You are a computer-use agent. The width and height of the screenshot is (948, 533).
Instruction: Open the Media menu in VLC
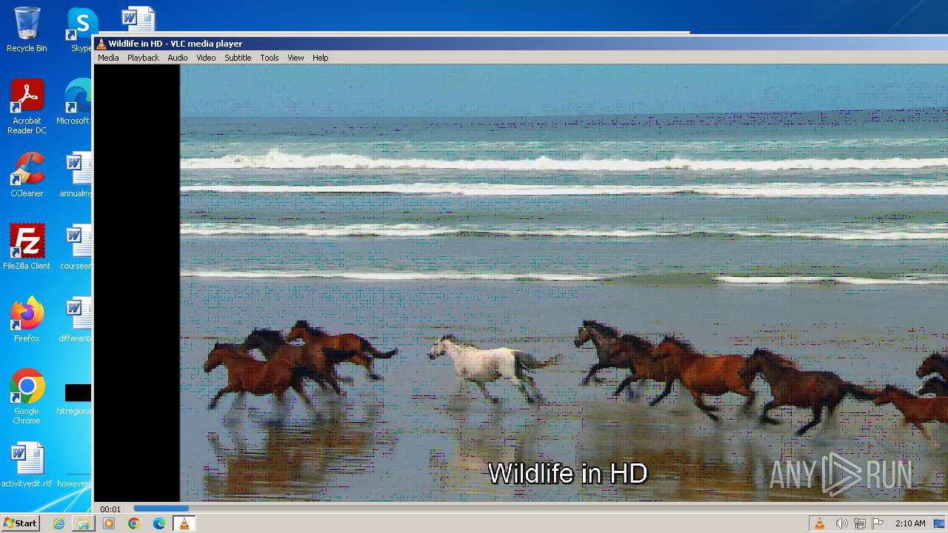108,58
